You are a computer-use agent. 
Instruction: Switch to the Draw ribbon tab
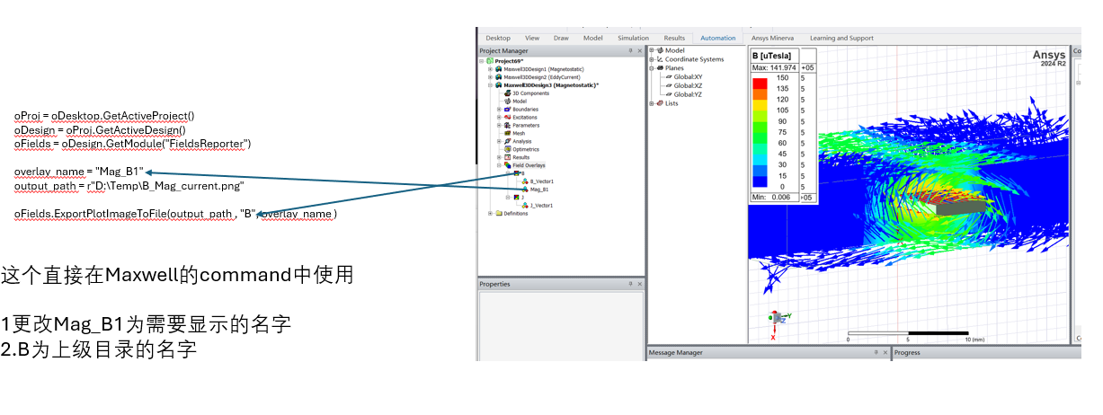(561, 38)
